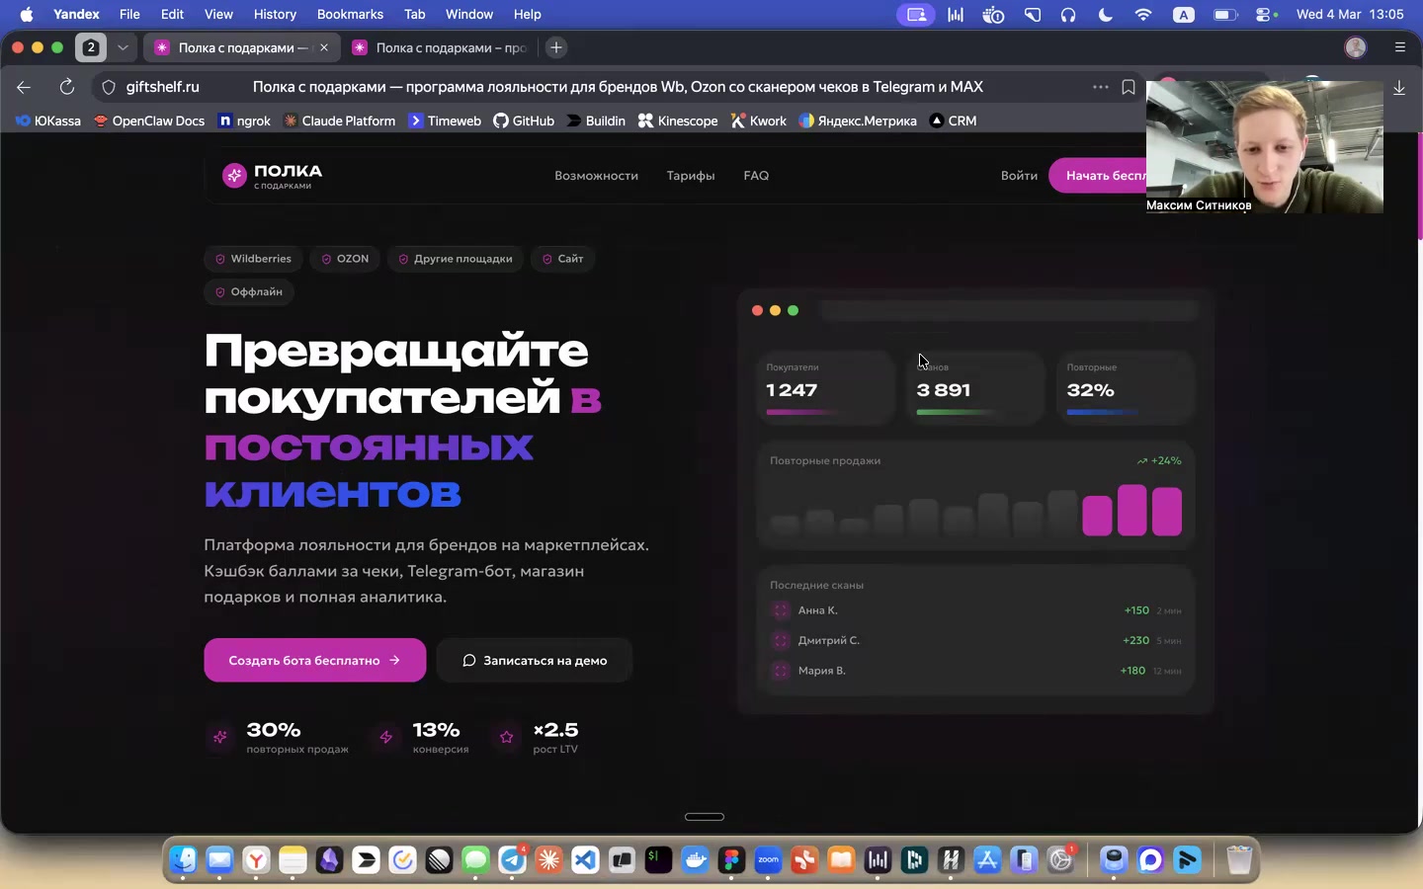Click the download icon in the browser toolbar
Screen dimensions: 1423x889
pyautogui.click(x=1400, y=88)
